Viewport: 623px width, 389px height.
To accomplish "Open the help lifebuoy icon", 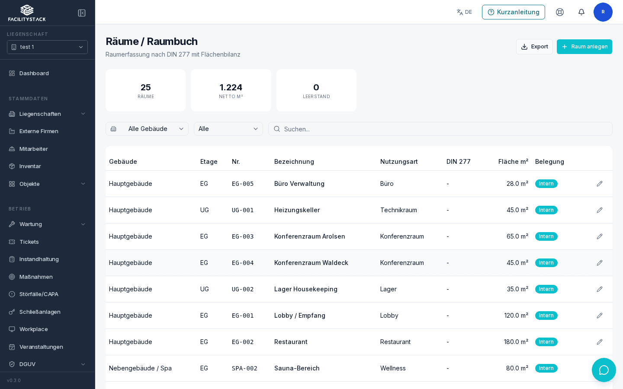I will (560, 12).
